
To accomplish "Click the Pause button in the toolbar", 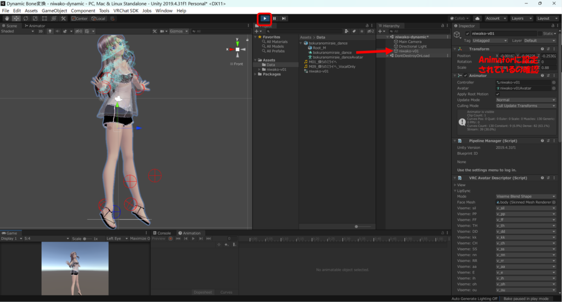I will click(274, 18).
